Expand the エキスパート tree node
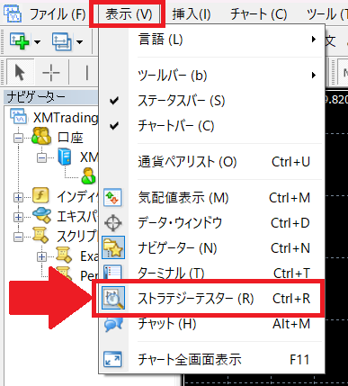This screenshot has width=348, height=386. (18, 217)
